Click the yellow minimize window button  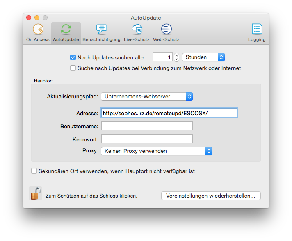[x=37, y=18]
